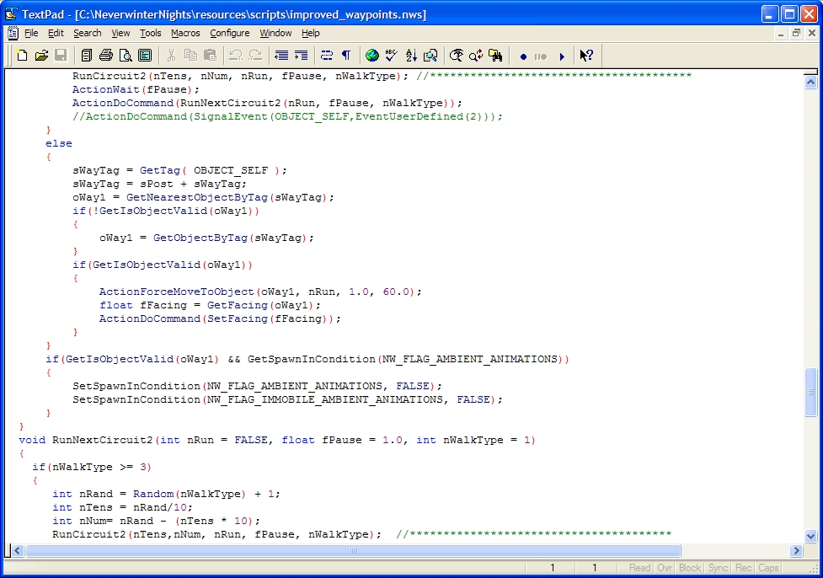The width and height of the screenshot is (823, 578).
Task: Create a new document from the toolbar
Action: pyautogui.click(x=22, y=56)
